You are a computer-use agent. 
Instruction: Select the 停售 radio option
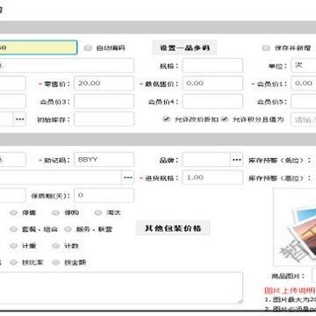tap(13, 212)
